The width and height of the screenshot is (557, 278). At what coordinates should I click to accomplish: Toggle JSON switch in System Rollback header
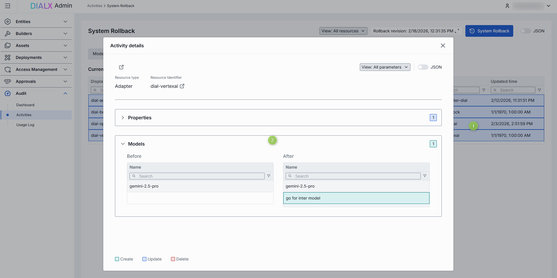[525, 31]
